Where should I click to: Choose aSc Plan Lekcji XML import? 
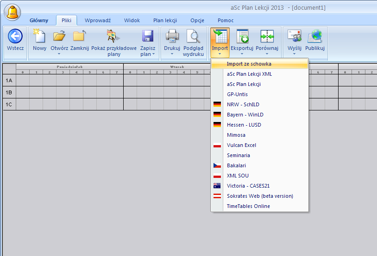coord(249,74)
